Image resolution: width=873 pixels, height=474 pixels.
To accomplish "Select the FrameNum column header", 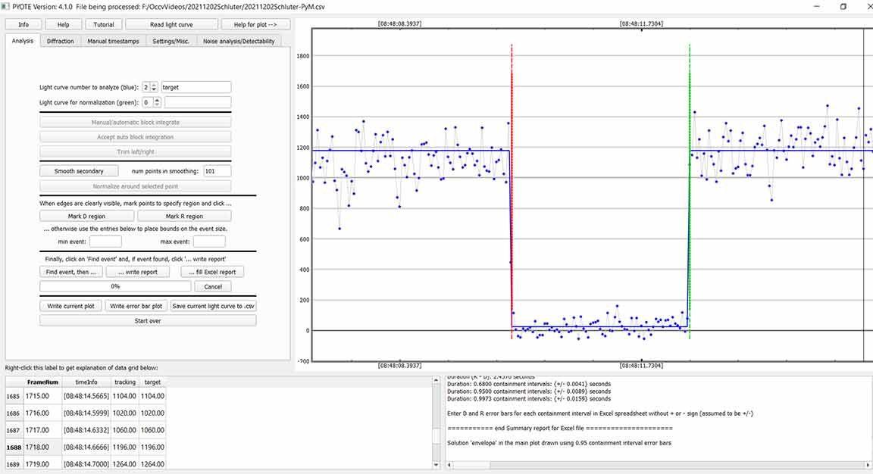I will click(42, 382).
